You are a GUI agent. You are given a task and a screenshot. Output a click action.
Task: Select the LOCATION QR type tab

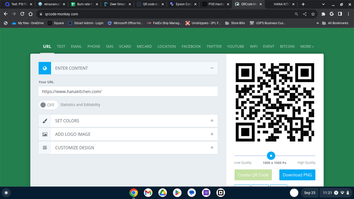[x=167, y=46]
